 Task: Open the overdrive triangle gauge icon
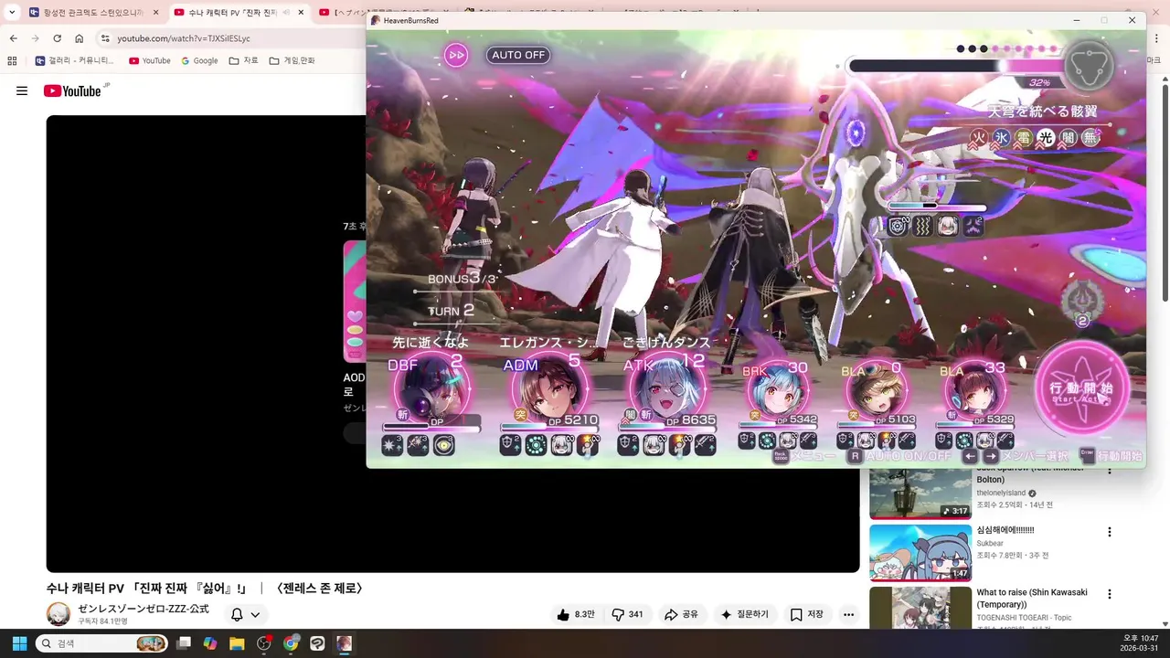[1090, 66]
